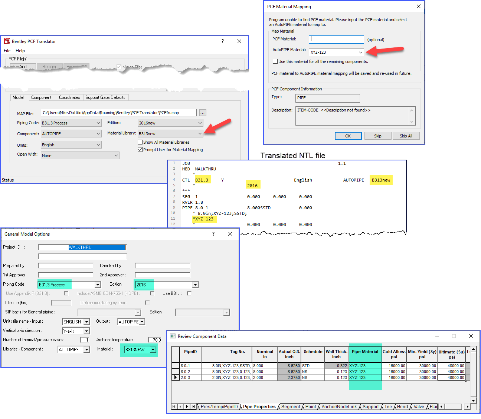Click the help question mark in General Model Options

tap(213, 234)
